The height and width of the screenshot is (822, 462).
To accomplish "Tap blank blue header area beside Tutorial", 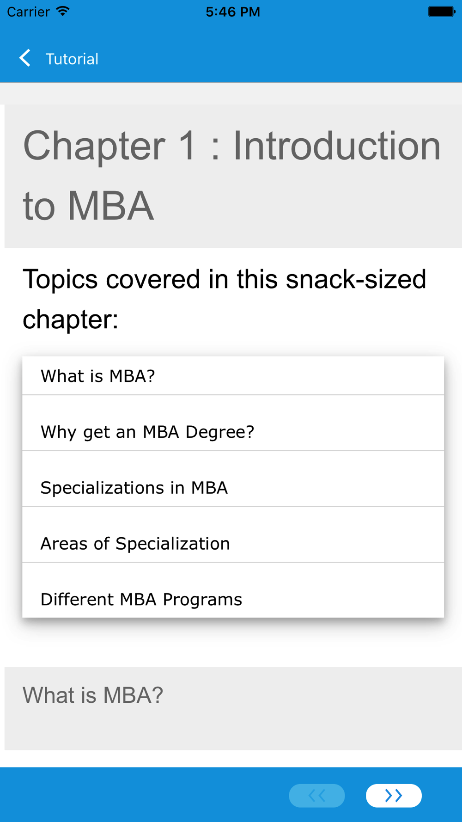I will (x=277, y=59).
